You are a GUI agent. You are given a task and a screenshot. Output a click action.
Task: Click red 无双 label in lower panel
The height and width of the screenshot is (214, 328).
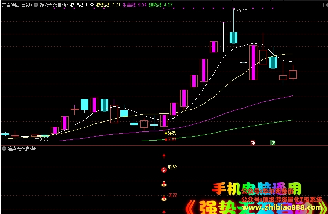pos(172,195)
